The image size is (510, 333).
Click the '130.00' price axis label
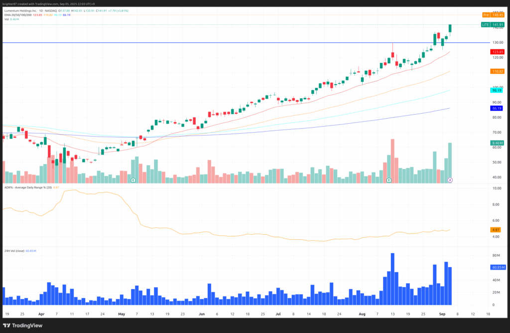(x=498, y=43)
